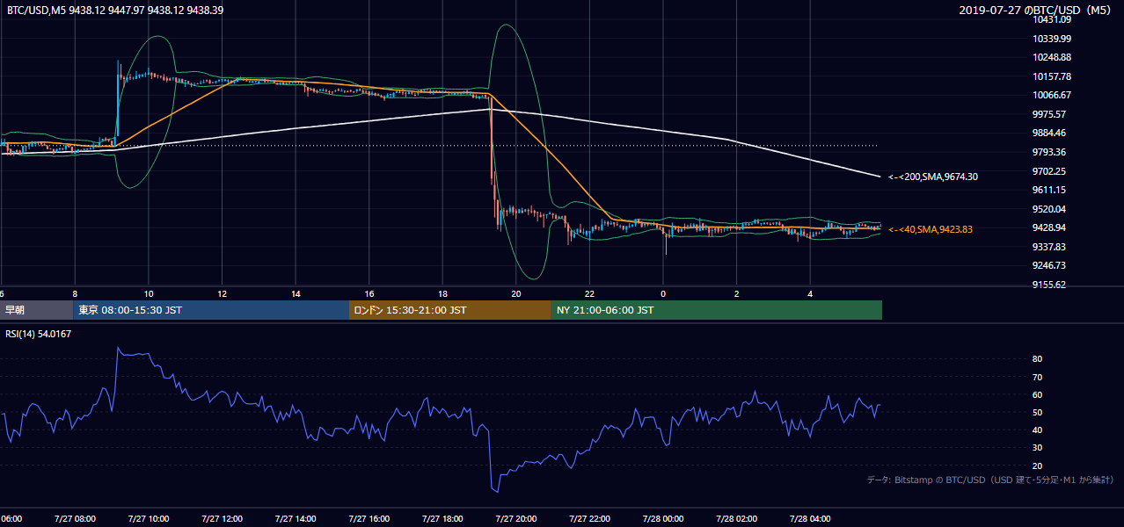Click hour label 10 under price chart

[149, 293]
